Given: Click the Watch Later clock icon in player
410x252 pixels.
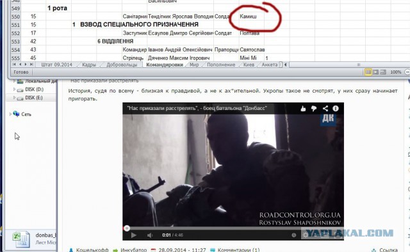Looking at the screenshot, I should pyautogui.click(x=294, y=235).
